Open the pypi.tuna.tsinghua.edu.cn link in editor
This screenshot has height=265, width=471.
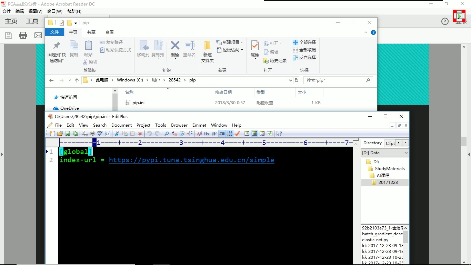click(191, 160)
